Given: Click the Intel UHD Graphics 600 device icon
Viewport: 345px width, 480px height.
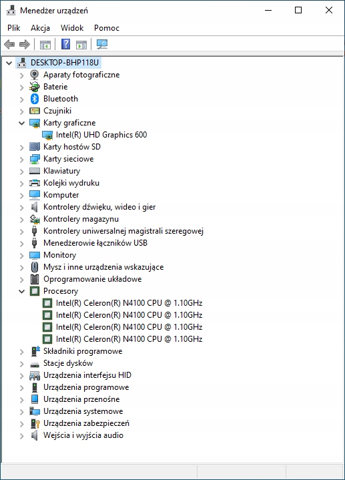Looking at the screenshot, I should tap(47, 135).
